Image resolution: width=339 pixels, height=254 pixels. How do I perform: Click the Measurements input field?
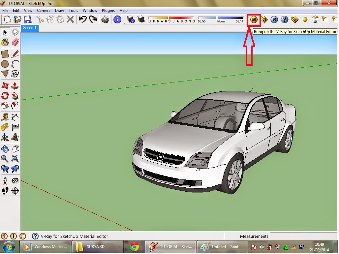pyautogui.click(x=303, y=236)
